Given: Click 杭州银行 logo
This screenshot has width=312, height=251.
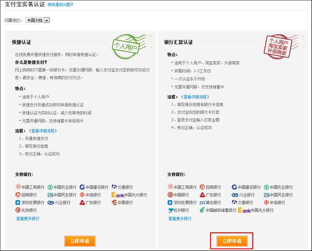Looking at the screenshot, I should [178, 210].
